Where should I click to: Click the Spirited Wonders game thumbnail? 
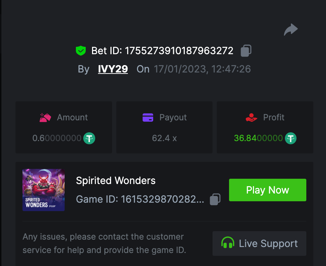click(44, 190)
